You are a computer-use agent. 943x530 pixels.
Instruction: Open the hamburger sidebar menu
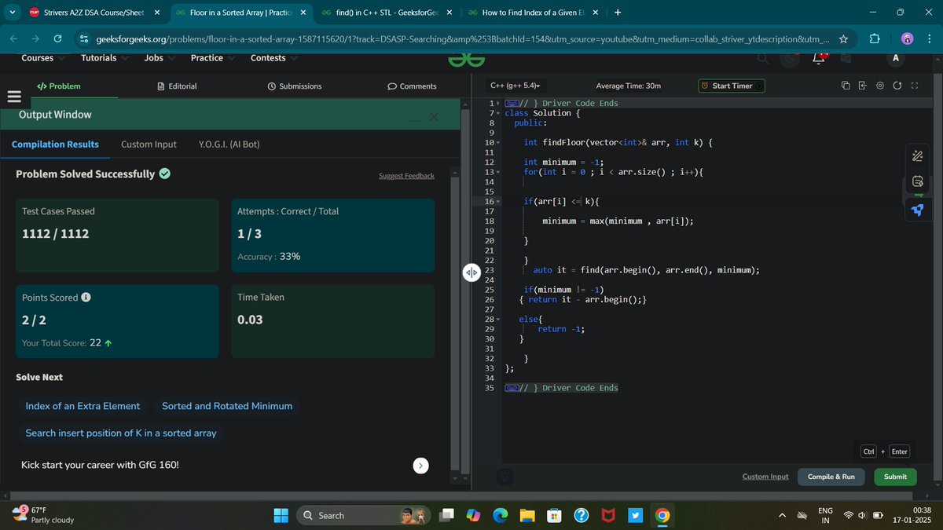coord(13,97)
